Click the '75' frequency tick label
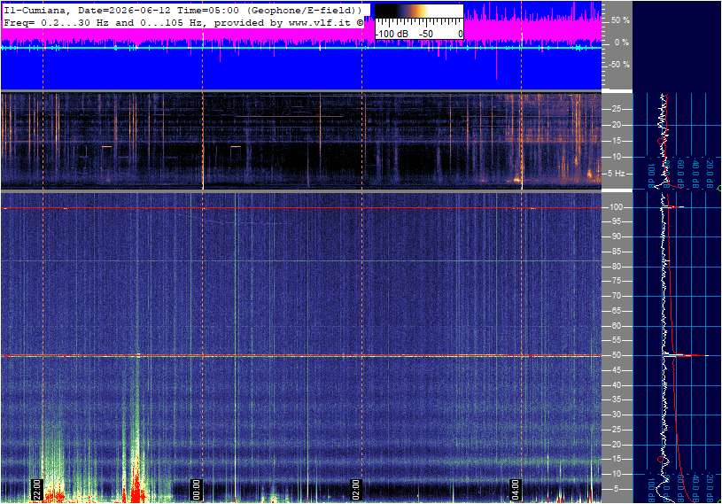The width and height of the screenshot is (722, 504). [616, 281]
